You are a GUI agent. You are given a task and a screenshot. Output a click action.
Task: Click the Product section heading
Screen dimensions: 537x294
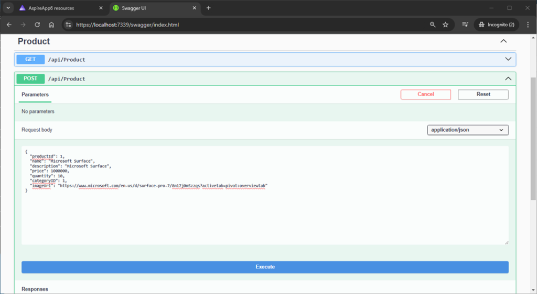pos(34,41)
